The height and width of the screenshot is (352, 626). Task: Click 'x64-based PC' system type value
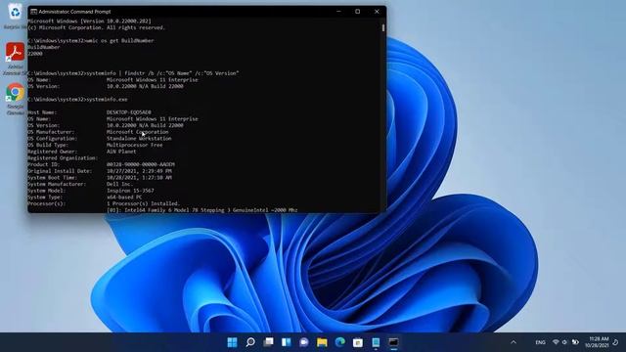pyautogui.click(x=124, y=198)
